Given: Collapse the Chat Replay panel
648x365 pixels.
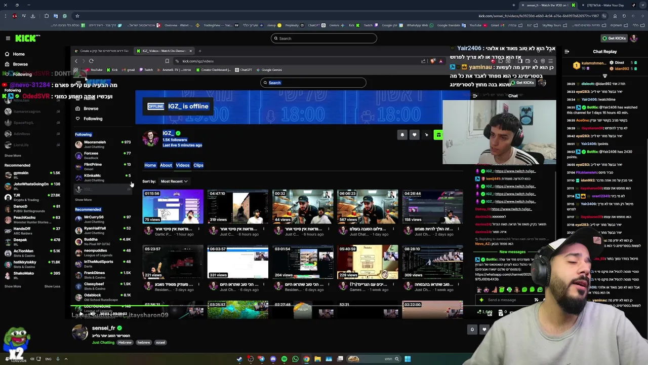Looking at the screenshot, I should tap(566, 51).
